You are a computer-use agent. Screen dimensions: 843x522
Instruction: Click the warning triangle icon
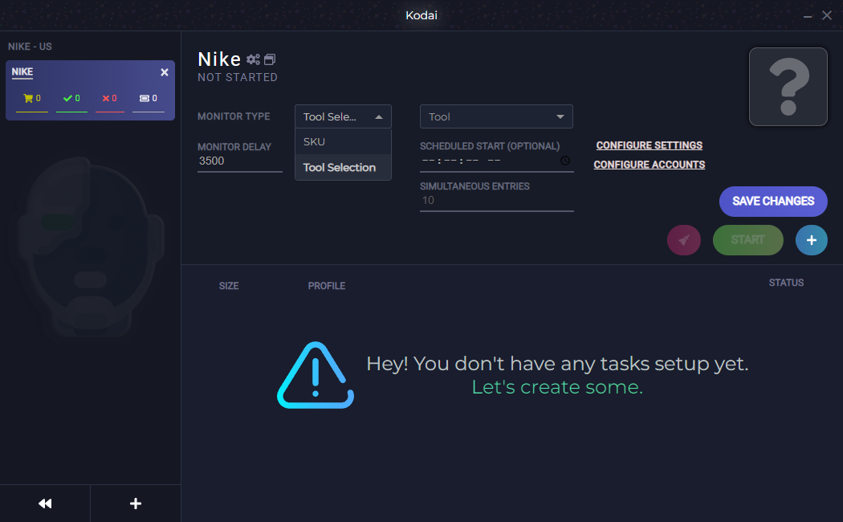pos(316,375)
